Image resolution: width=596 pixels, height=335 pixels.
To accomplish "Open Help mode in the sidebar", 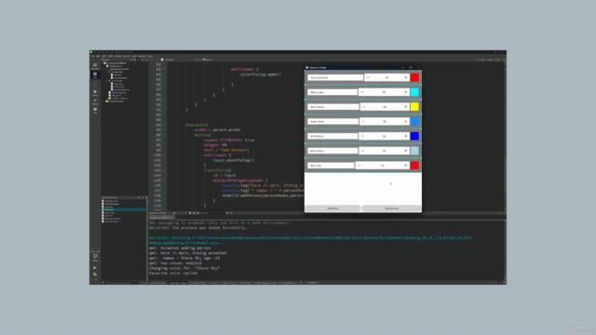I will coord(95,110).
